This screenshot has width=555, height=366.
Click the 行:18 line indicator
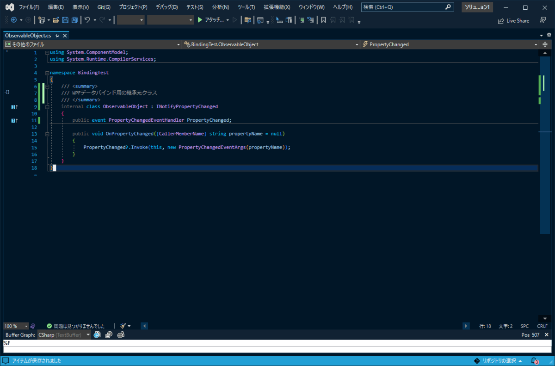pyautogui.click(x=485, y=326)
